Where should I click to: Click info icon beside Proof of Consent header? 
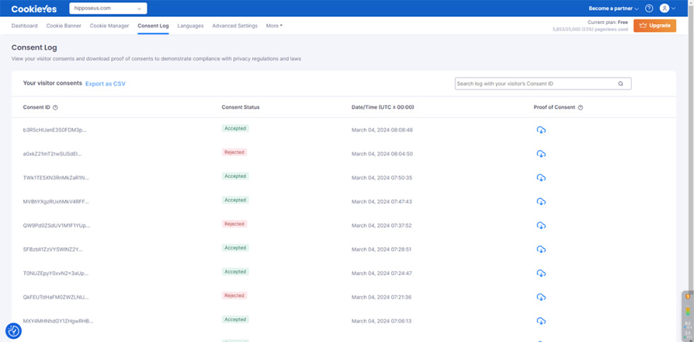(x=581, y=108)
